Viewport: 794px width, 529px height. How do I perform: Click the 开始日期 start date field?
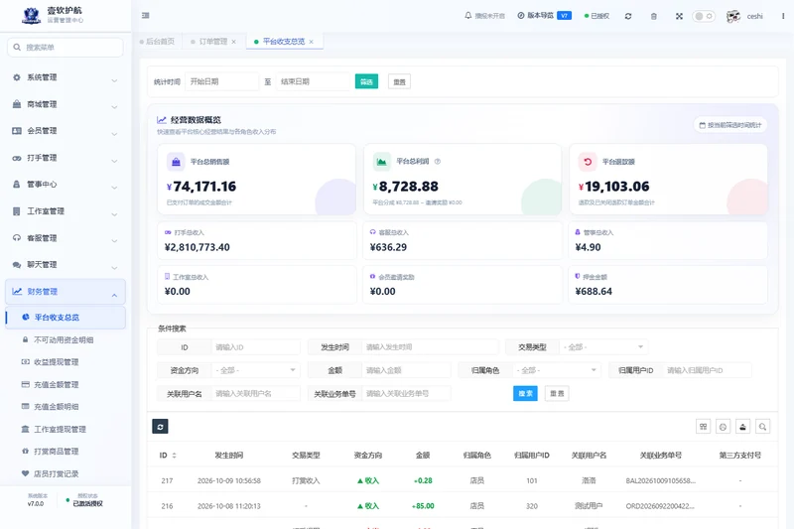[x=221, y=81]
